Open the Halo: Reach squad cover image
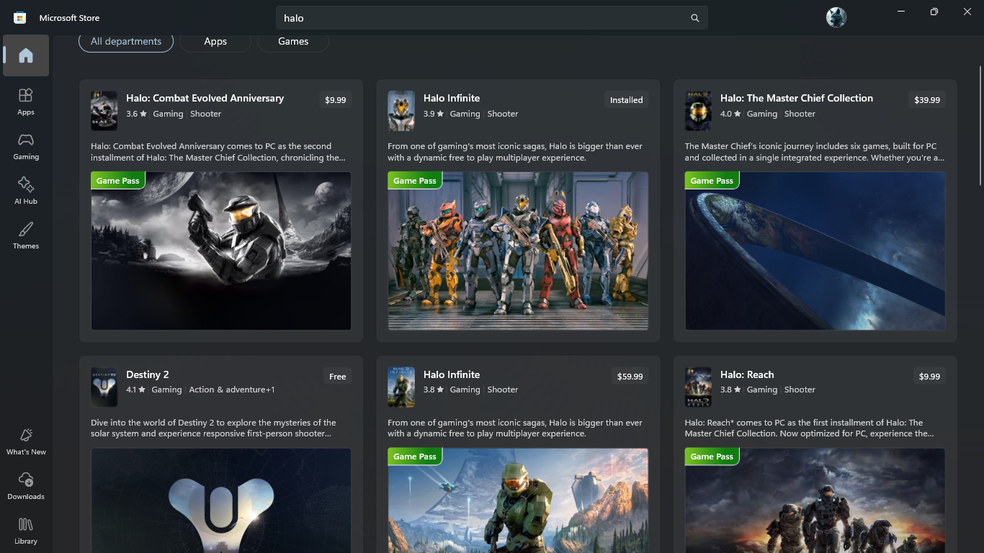 (815, 500)
